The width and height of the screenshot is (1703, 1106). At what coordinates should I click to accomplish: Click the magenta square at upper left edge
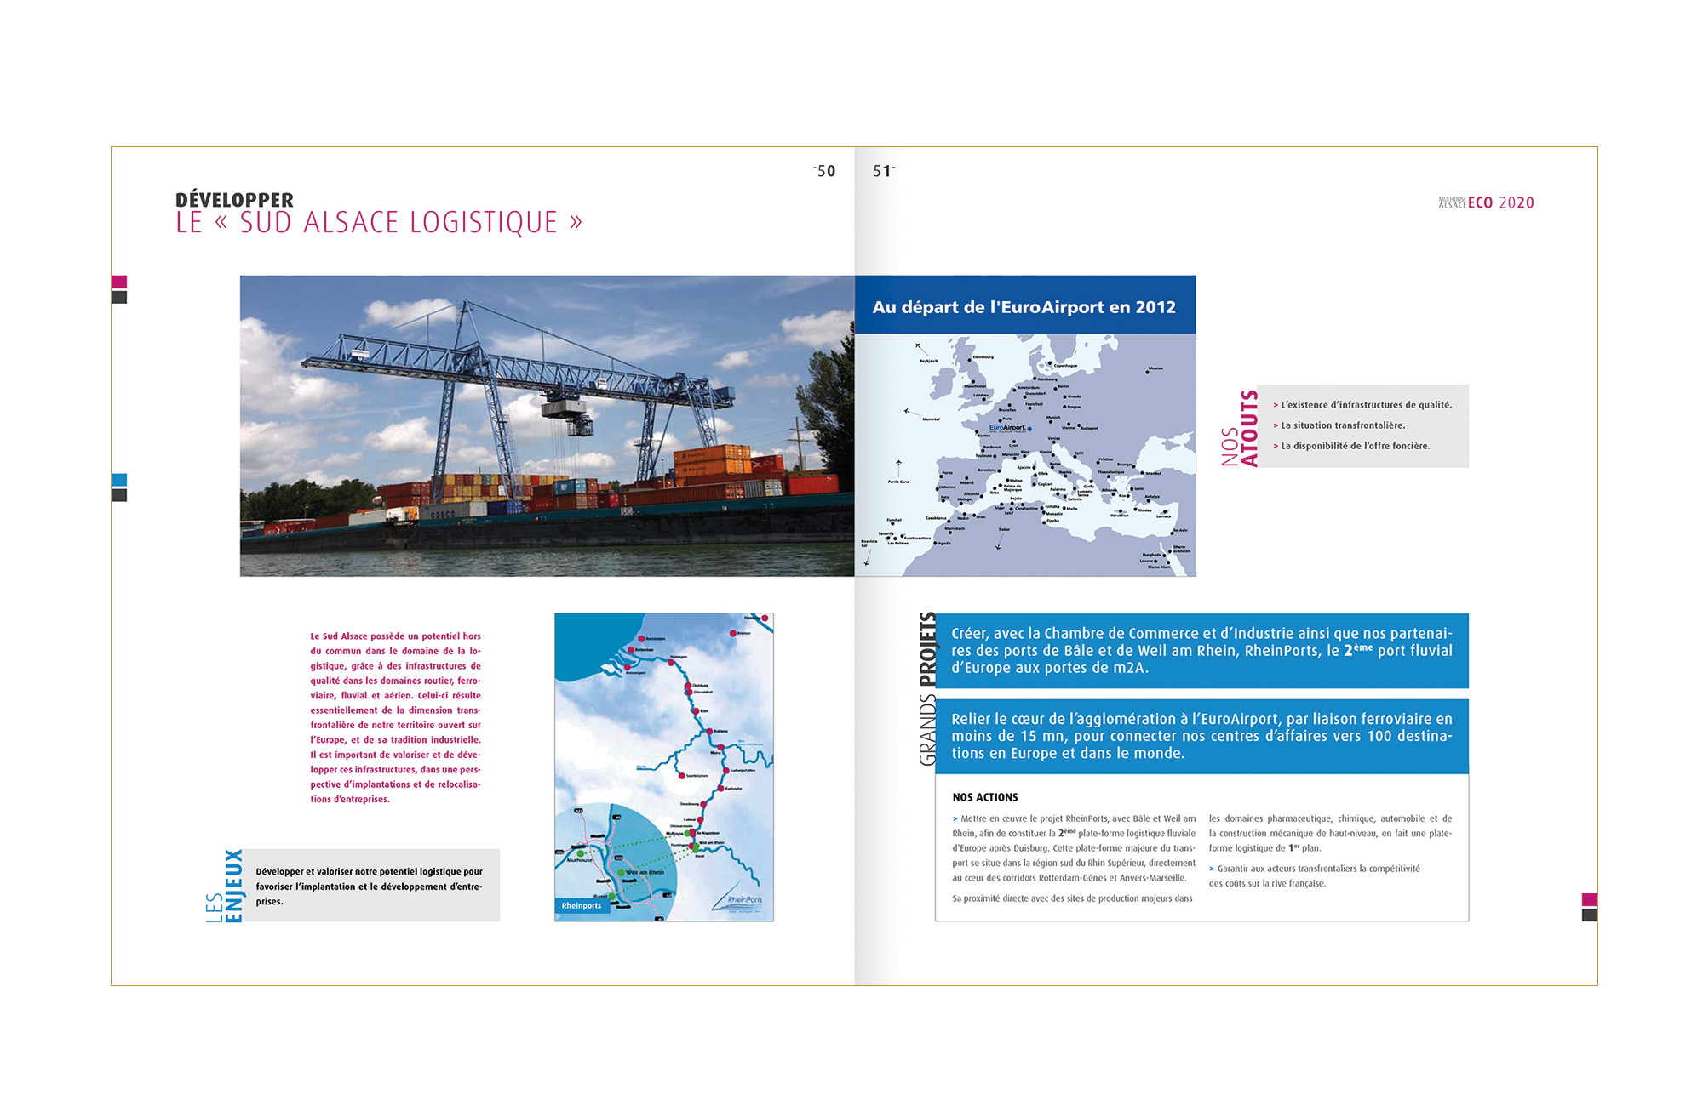(x=119, y=282)
